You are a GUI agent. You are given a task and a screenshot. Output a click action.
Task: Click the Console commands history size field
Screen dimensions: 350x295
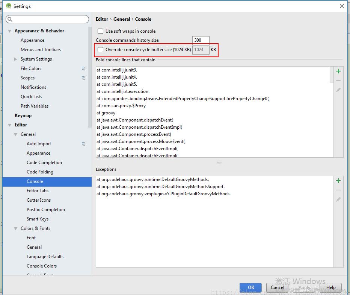click(200, 40)
